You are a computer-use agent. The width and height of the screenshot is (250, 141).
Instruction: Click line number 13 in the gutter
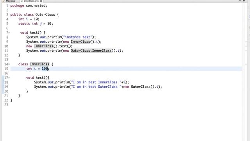(6, 60)
